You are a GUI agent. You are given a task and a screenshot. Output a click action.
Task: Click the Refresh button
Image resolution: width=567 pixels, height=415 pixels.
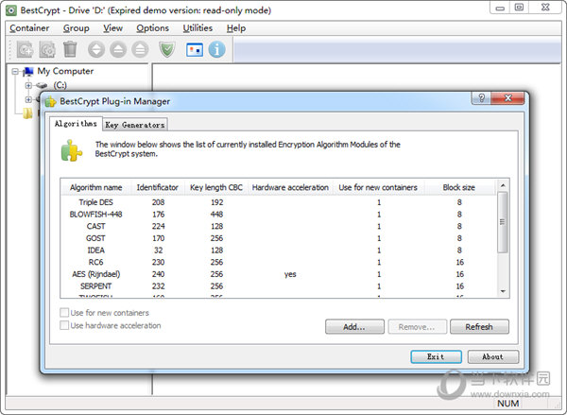[479, 327]
